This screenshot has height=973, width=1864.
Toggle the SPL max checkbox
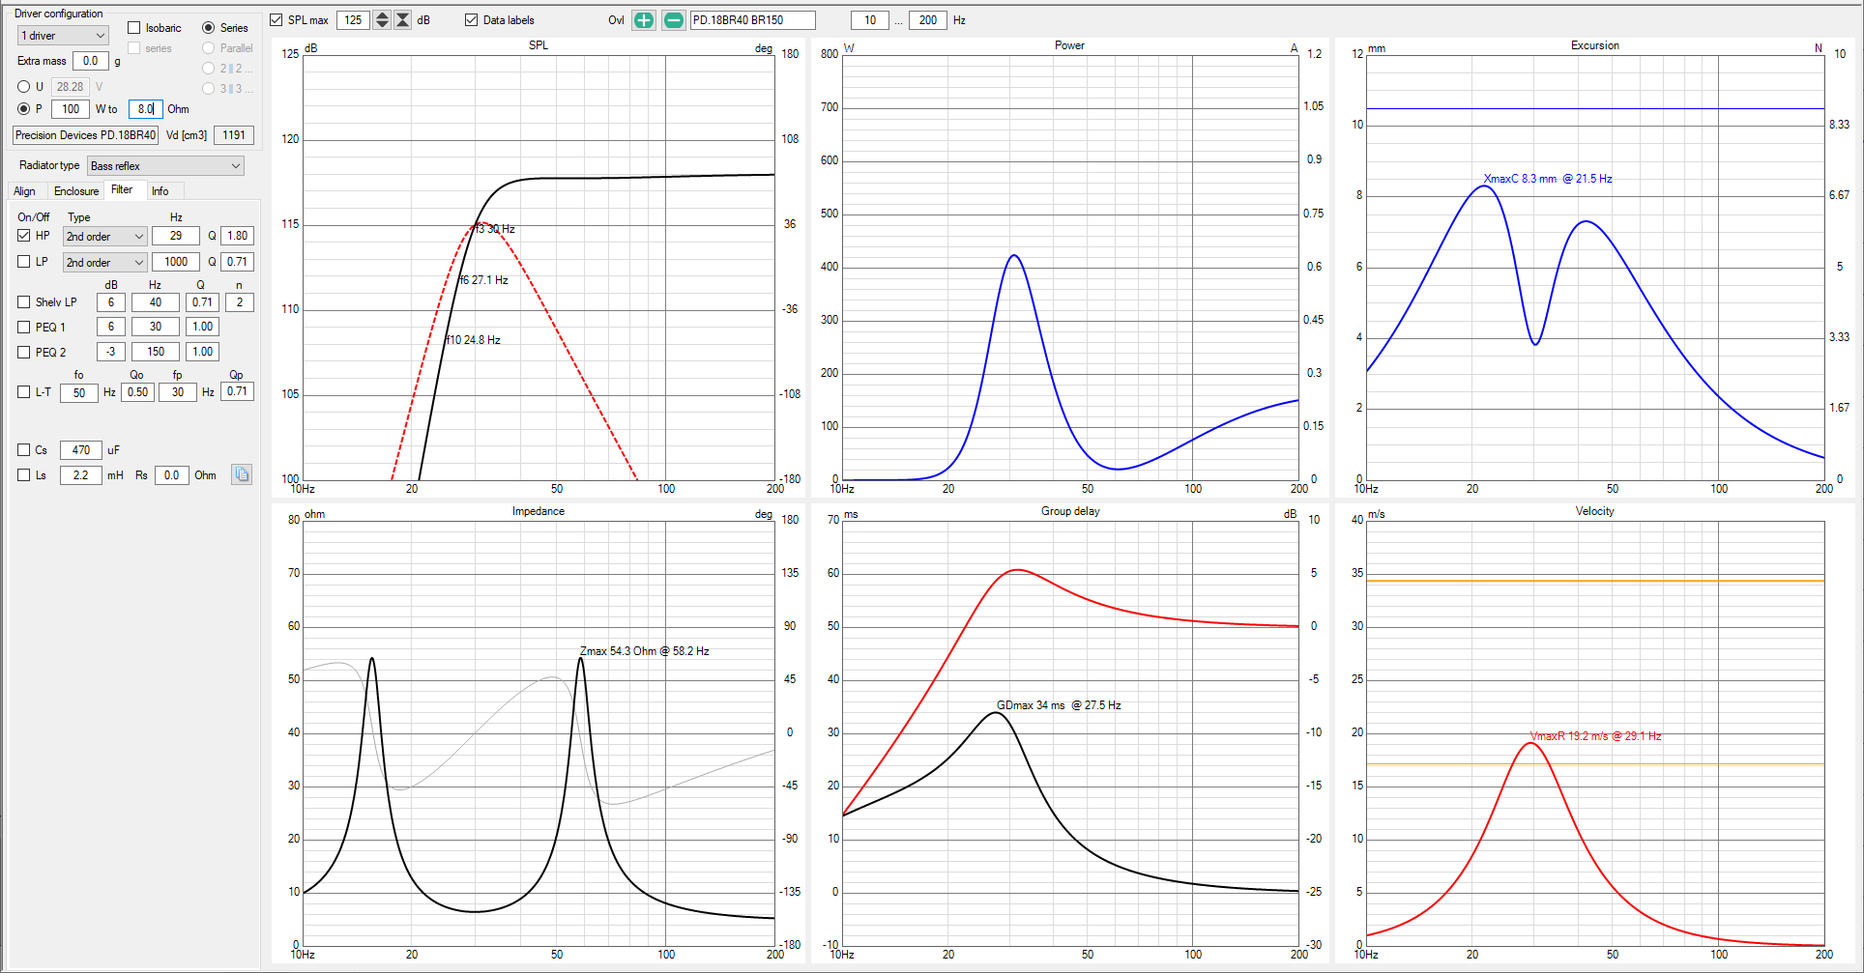pyautogui.click(x=277, y=20)
